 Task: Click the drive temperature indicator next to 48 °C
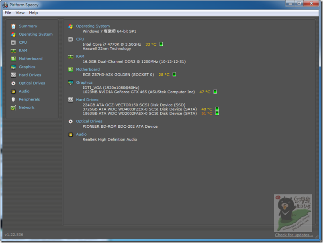[x=217, y=109]
